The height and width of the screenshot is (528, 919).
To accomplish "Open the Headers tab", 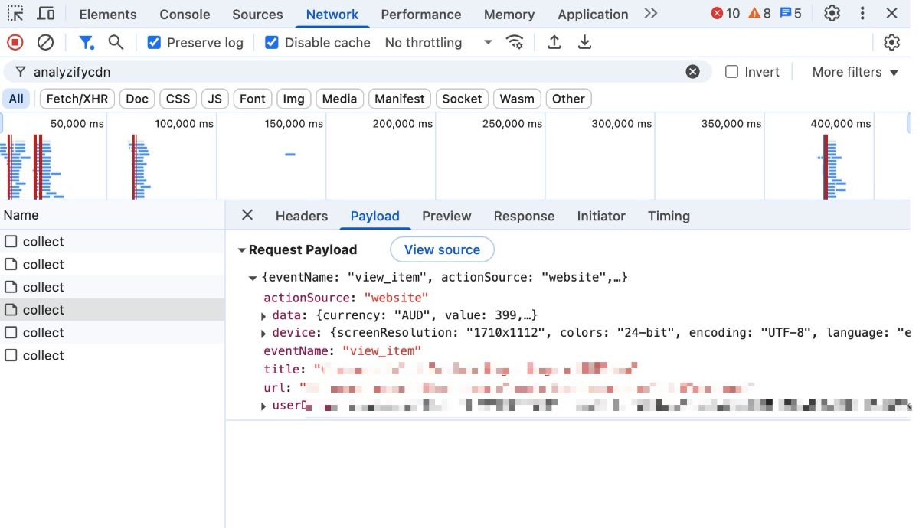I will [x=302, y=216].
